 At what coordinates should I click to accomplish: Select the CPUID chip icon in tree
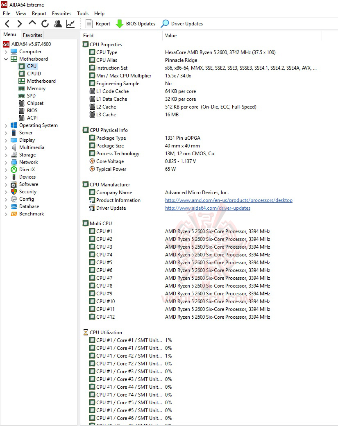[22, 74]
